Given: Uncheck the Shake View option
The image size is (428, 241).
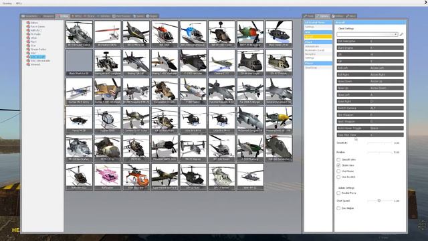Looking at the screenshot, I should [x=338, y=165].
